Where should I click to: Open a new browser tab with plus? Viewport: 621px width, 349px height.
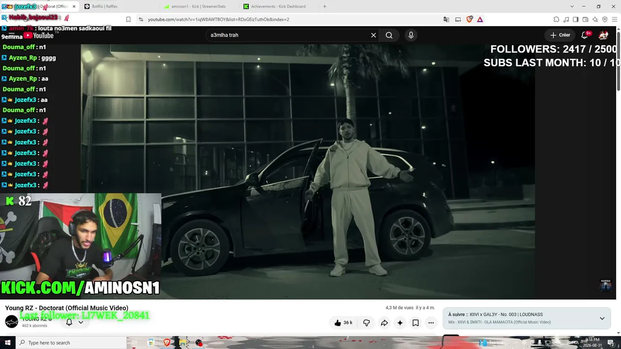click(x=325, y=6)
